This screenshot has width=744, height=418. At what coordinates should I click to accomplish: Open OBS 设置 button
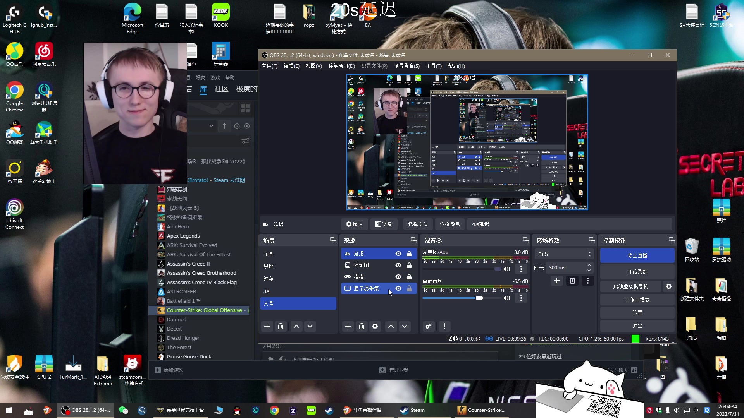637,313
